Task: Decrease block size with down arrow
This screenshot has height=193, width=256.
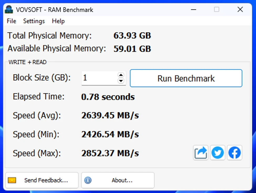Action: 121,81
